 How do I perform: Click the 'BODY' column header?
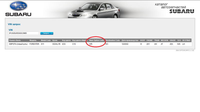pyautogui.click(x=142, y=40)
